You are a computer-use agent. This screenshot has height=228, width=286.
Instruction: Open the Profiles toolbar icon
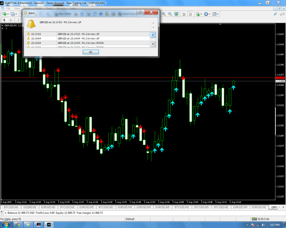pyautogui.click(x=12, y=14)
